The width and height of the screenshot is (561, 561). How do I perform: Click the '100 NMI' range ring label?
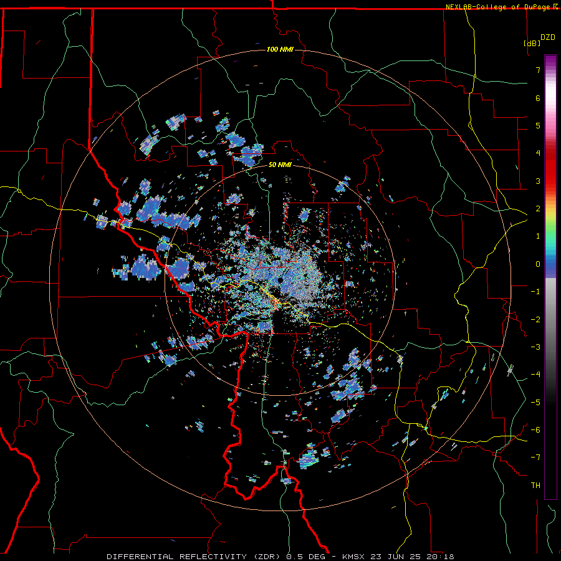coord(280,49)
